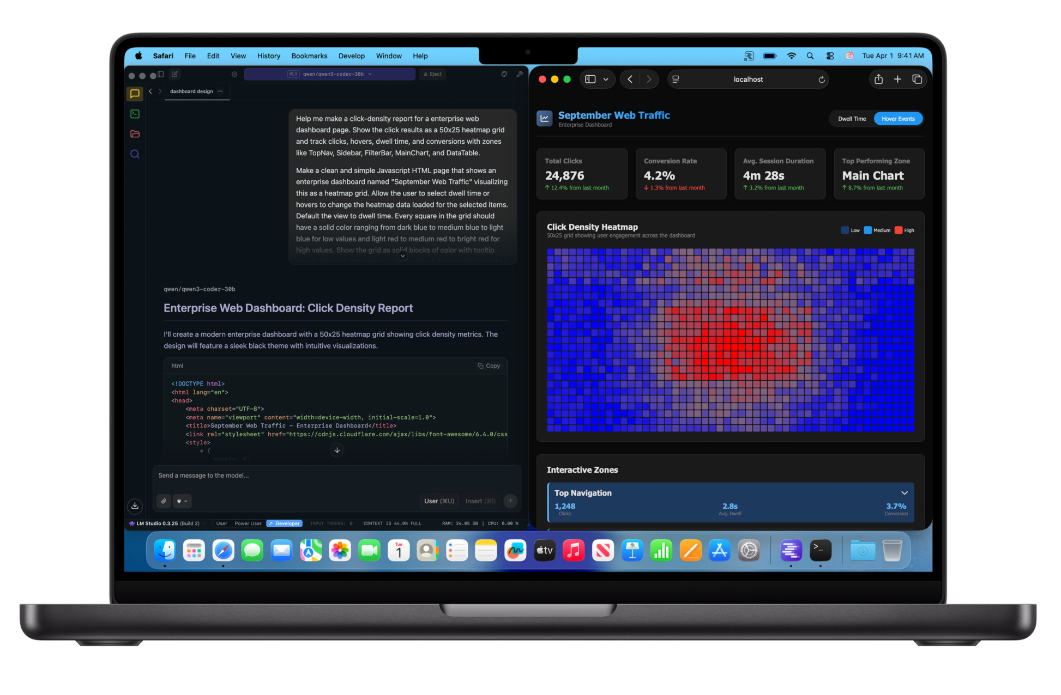Open the Chat section in the sidebar
This screenshot has width=1061, height=695.
pyautogui.click(x=135, y=94)
